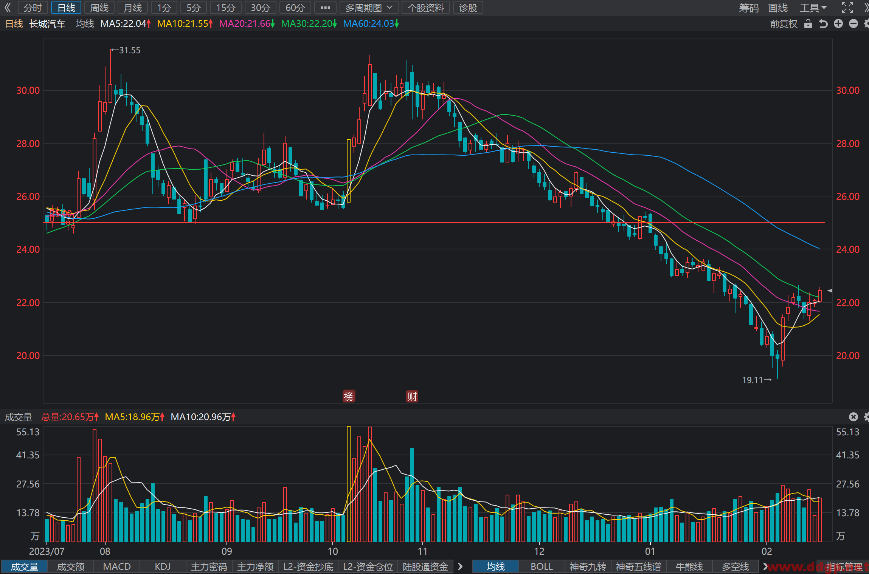This screenshot has height=574, width=869.
Task: Close the 成交量 volume panel
Action: click(x=853, y=417)
